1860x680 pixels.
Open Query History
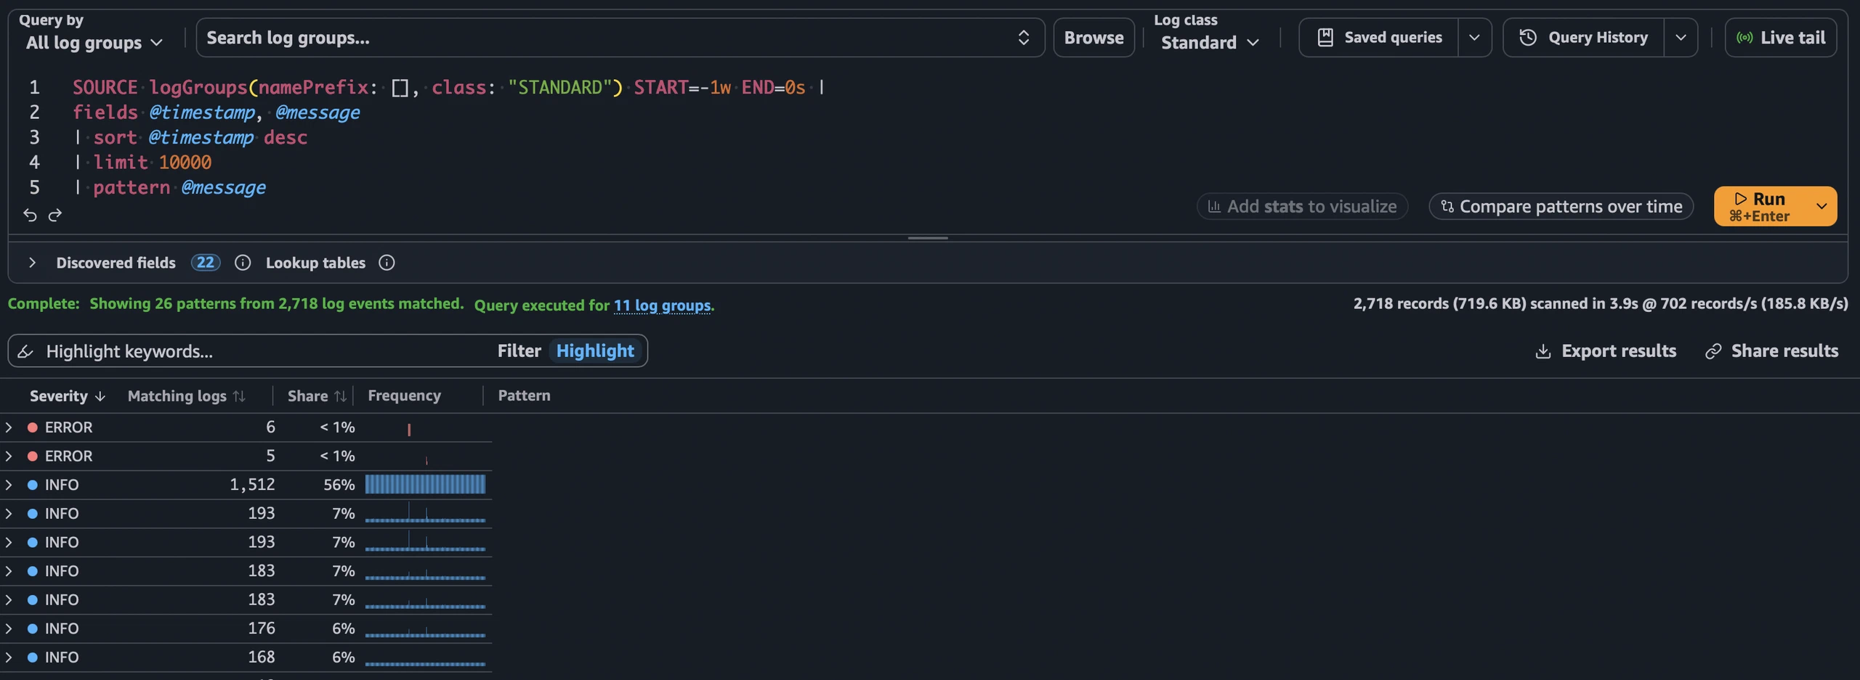coord(1584,38)
